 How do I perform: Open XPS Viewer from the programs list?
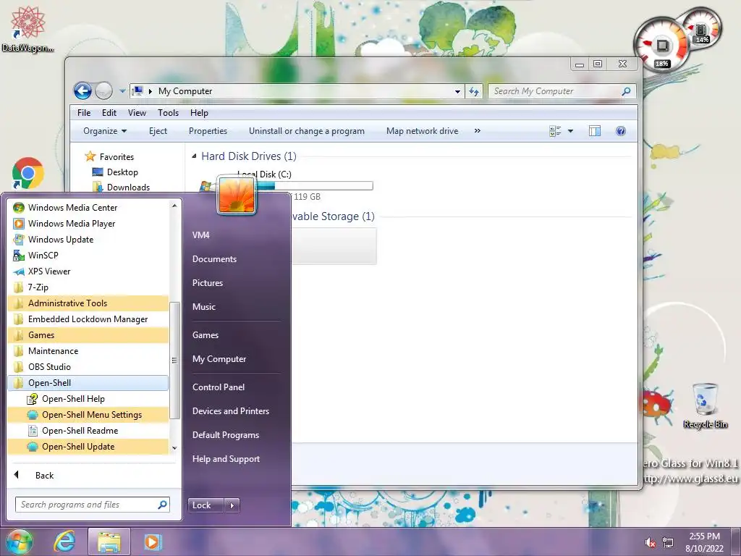pos(88,271)
